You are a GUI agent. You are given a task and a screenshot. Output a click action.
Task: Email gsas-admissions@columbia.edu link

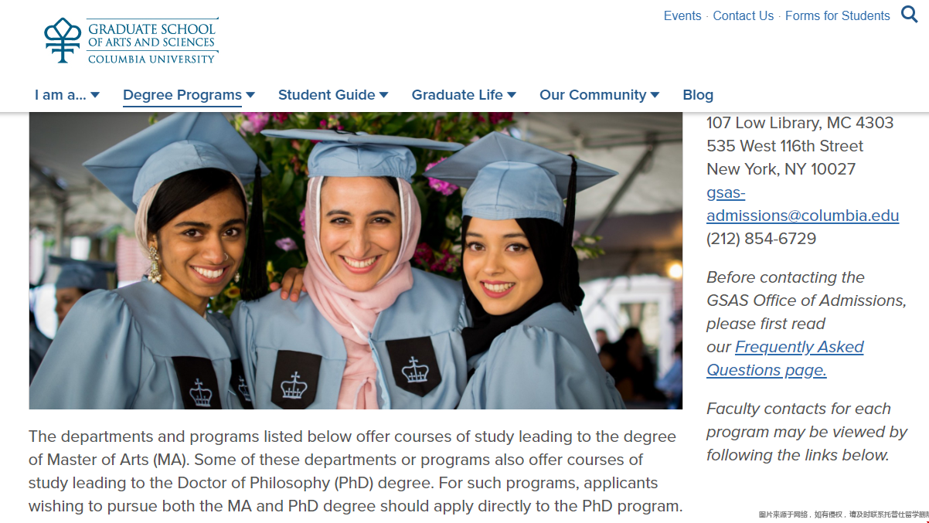point(802,204)
